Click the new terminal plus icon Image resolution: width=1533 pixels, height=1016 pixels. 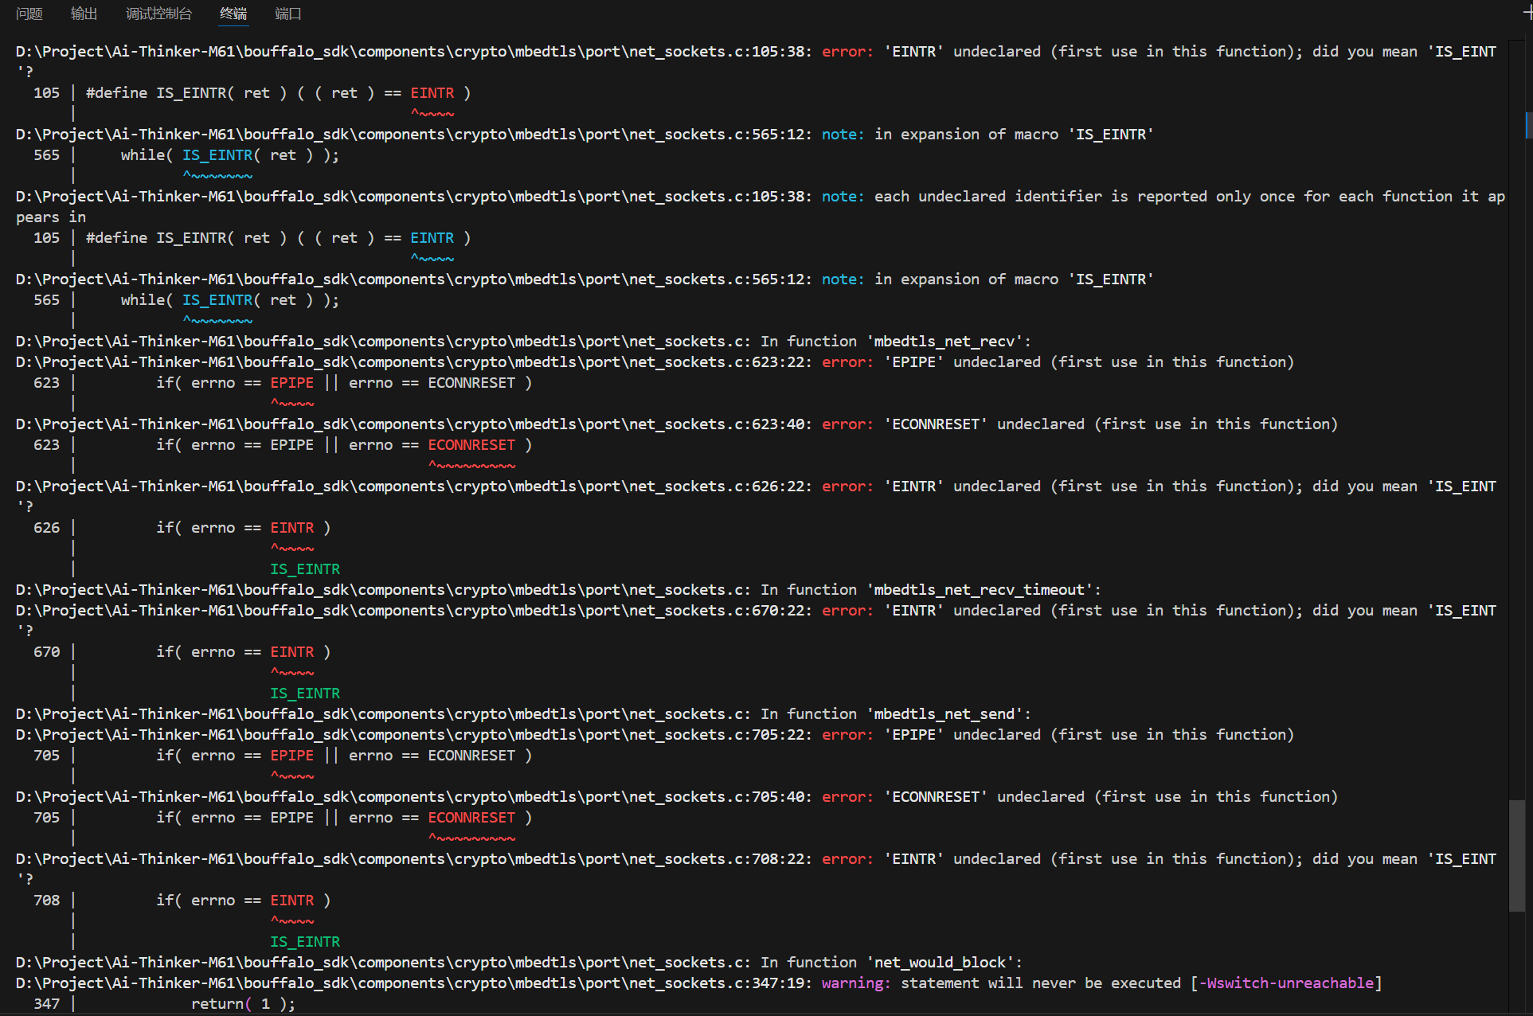pyautogui.click(x=1527, y=12)
